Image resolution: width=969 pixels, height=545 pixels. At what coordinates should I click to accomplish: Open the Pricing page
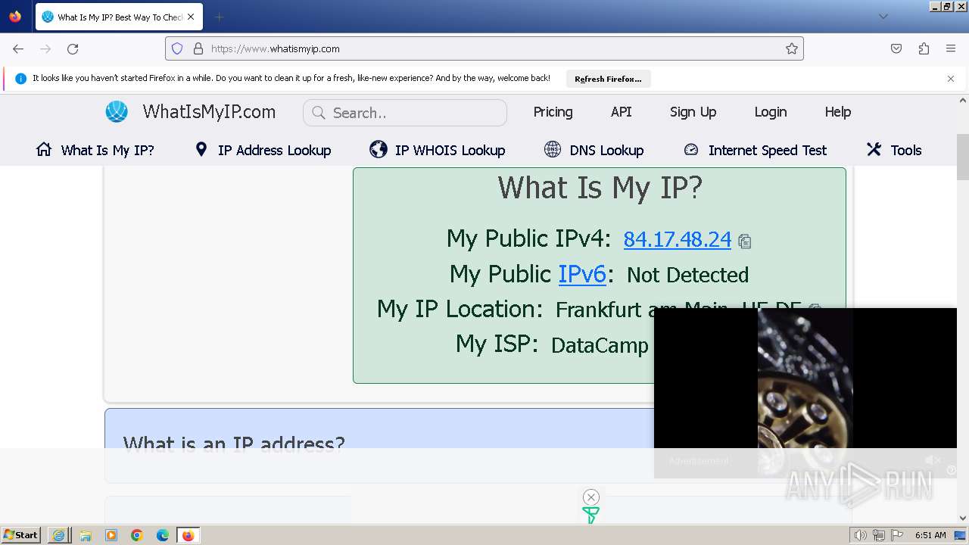click(553, 112)
